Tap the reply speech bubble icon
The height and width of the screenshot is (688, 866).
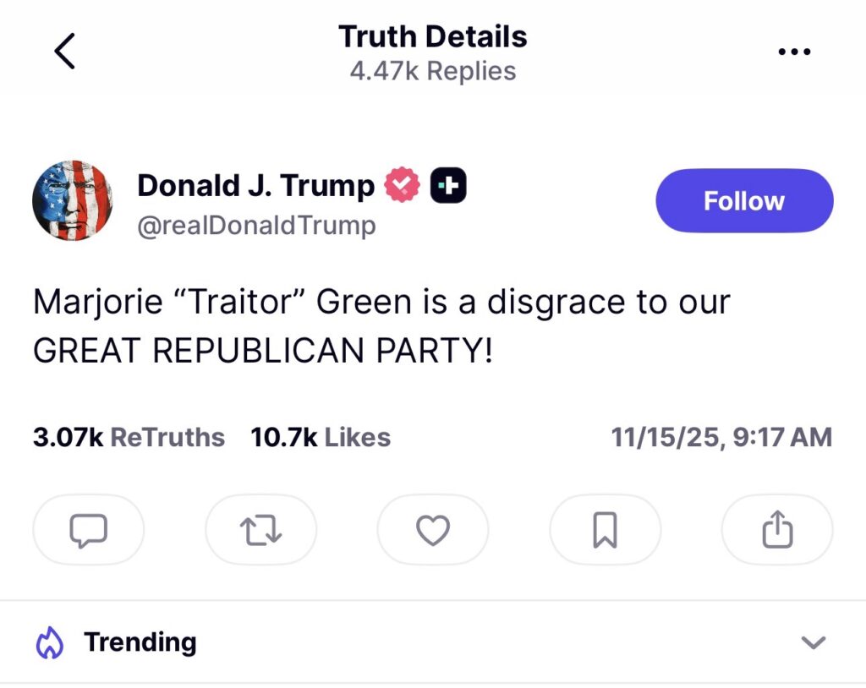pyautogui.click(x=88, y=530)
